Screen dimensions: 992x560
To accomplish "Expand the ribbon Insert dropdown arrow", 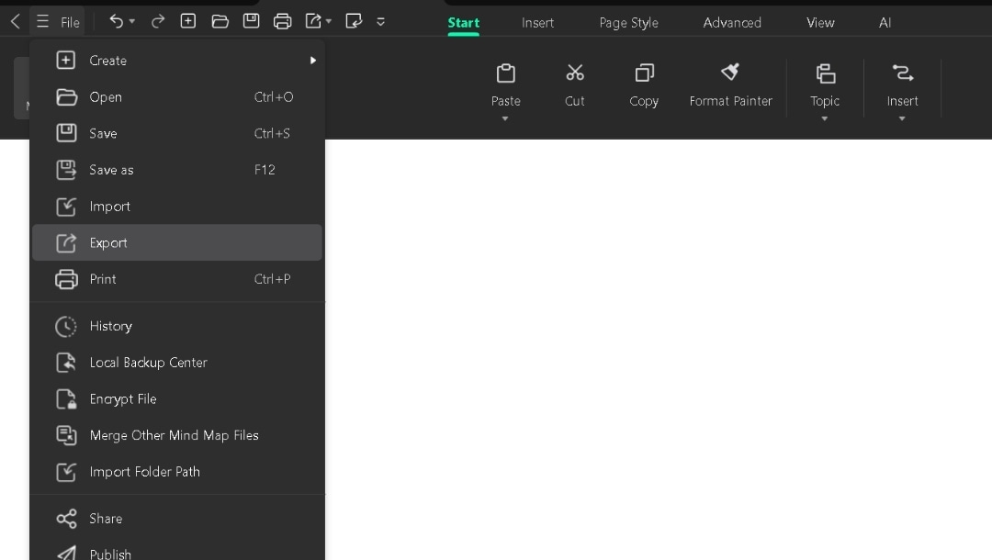I will (902, 118).
